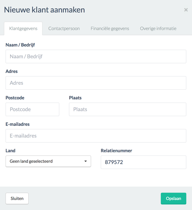This screenshot has height=210, width=192.
Task: Focus the Postcode input field
Action: (x=32, y=109)
